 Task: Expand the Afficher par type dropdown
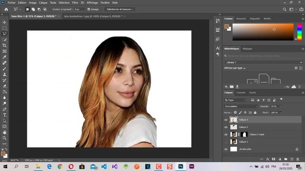click(x=235, y=68)
